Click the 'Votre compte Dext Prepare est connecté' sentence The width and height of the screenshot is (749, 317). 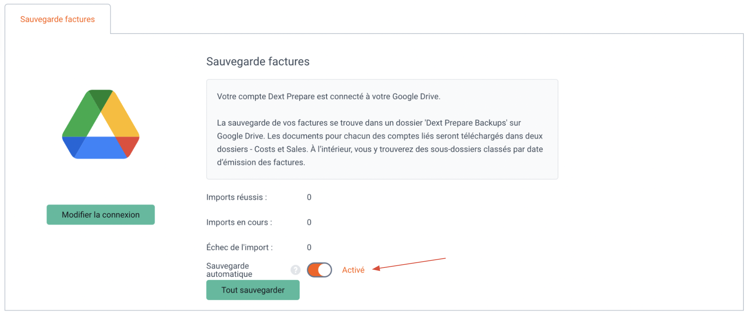tap(329, 96)
